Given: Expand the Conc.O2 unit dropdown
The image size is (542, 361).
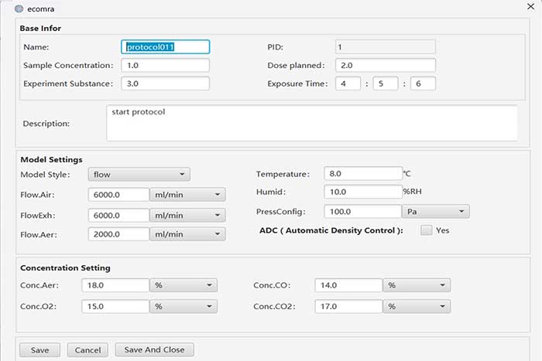Looking at the screenshot, I should 184,306.
